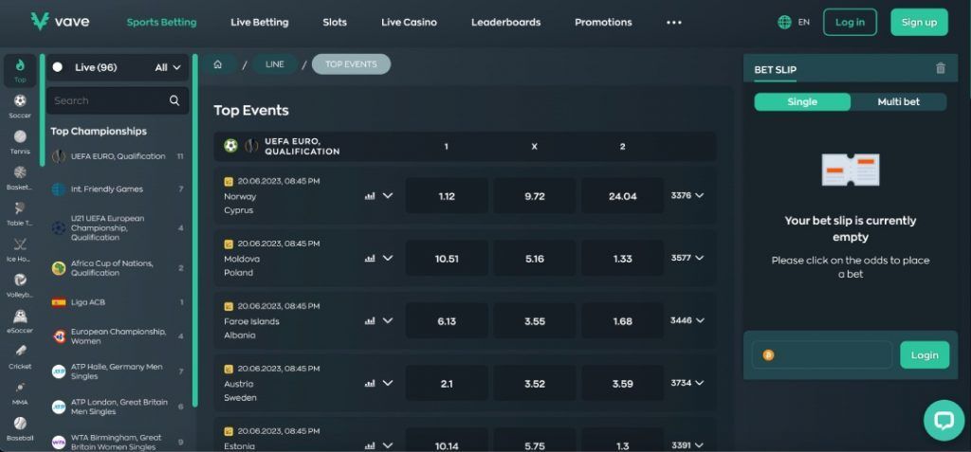The image size is (971, 452).
Task: Select Sweden win odds 3.59
Action: (622, 384)
